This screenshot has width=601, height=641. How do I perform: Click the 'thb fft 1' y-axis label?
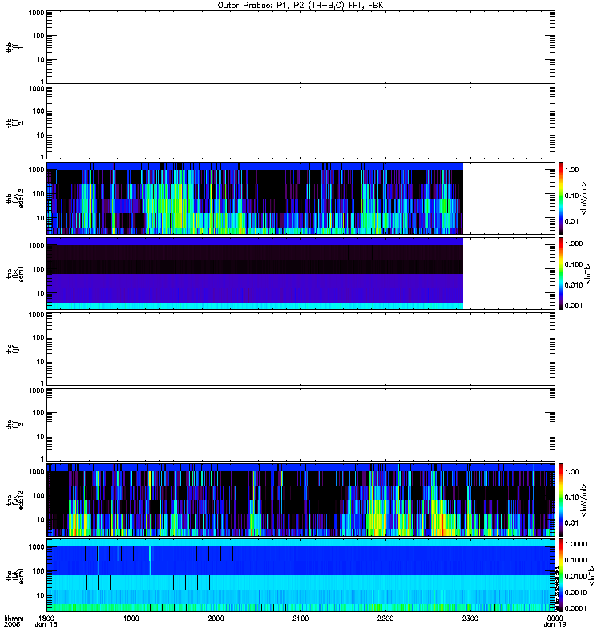pyautogui.click(x=14, y=48)
